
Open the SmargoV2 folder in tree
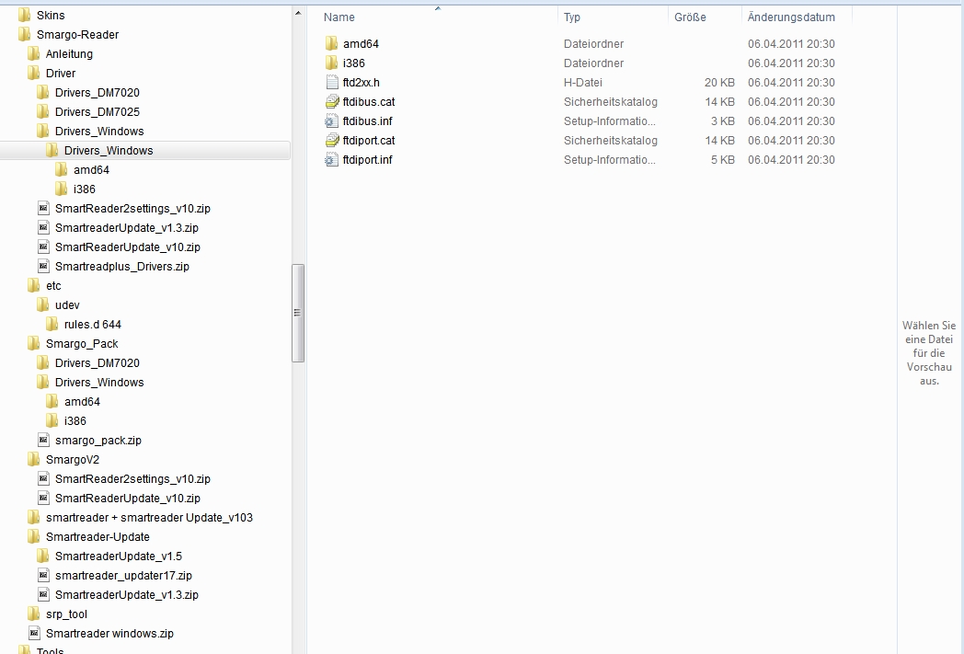point(72,460)
